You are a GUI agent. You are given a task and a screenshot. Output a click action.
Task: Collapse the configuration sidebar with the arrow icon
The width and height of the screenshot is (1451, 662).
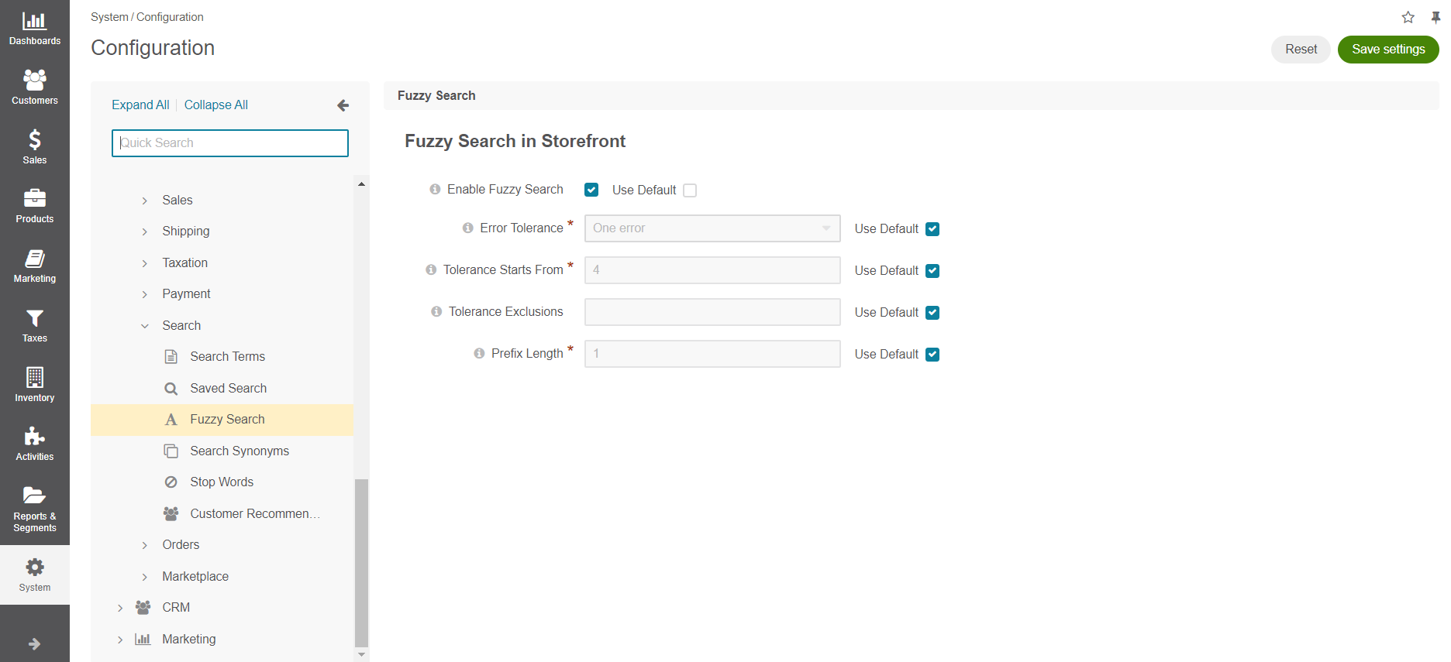pos(343,105)
